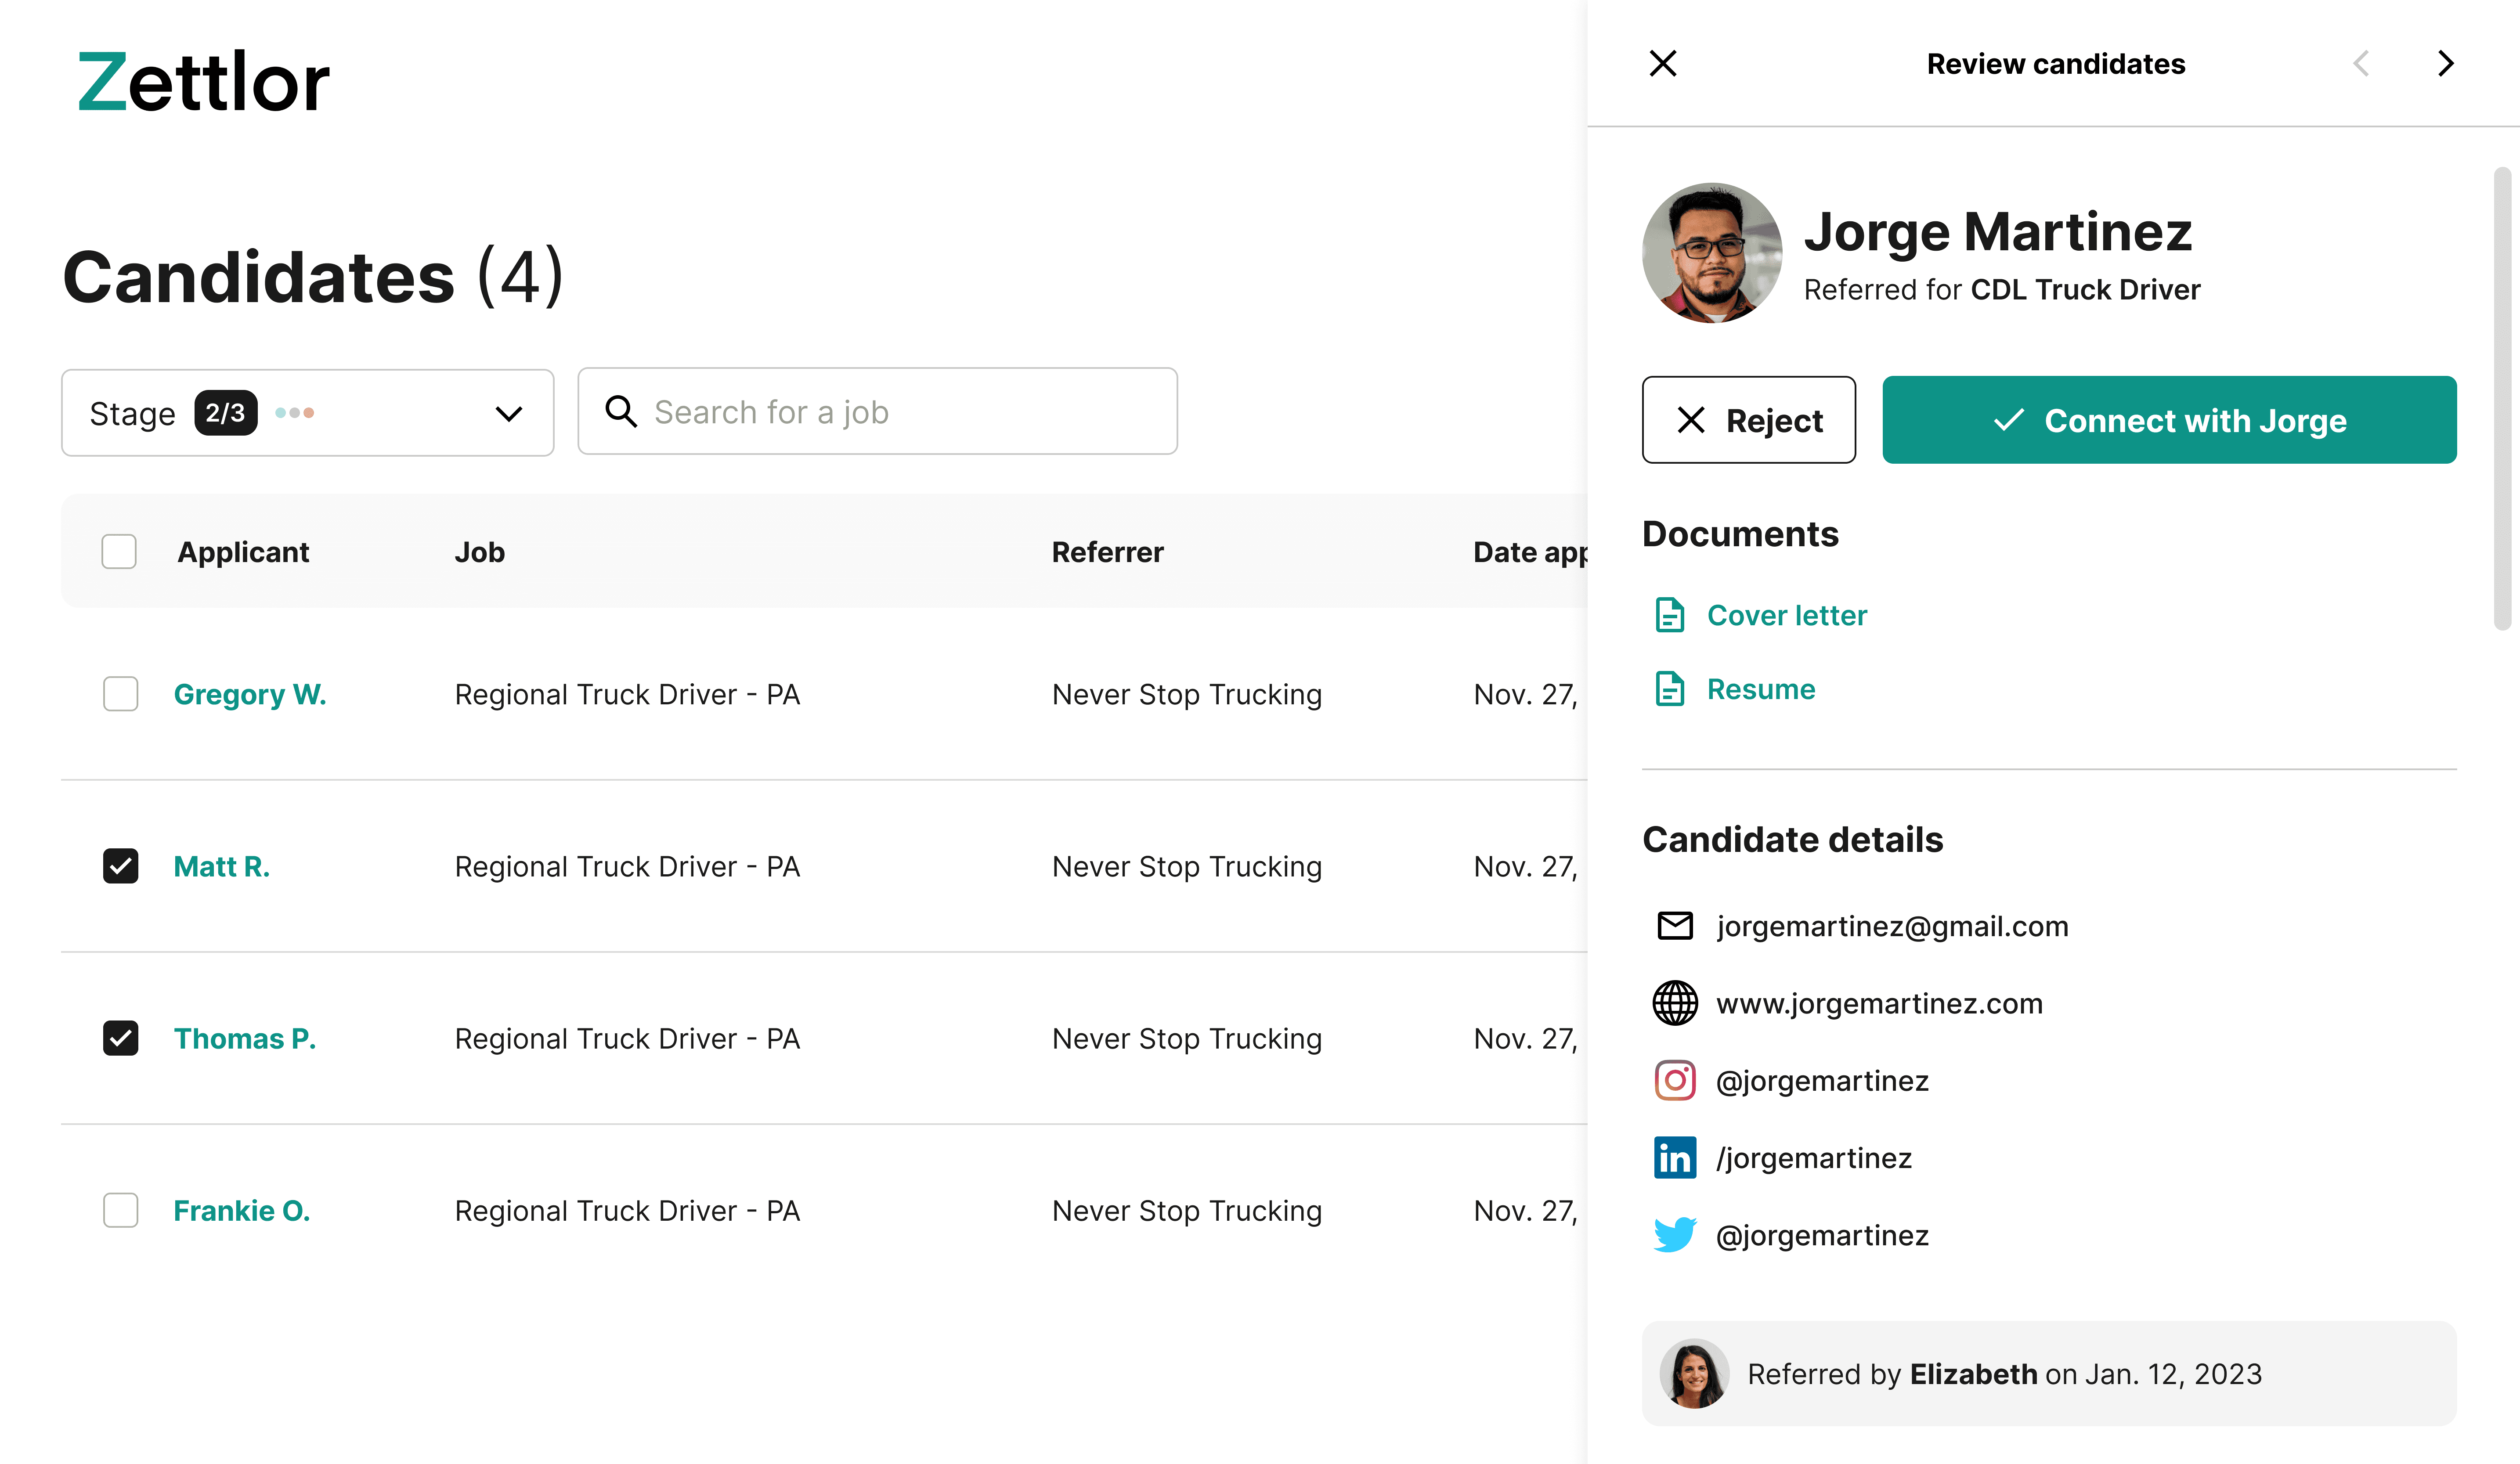Click the website globe icon
The image size is (2520, 1464).
click(x=1675, y=1003)
